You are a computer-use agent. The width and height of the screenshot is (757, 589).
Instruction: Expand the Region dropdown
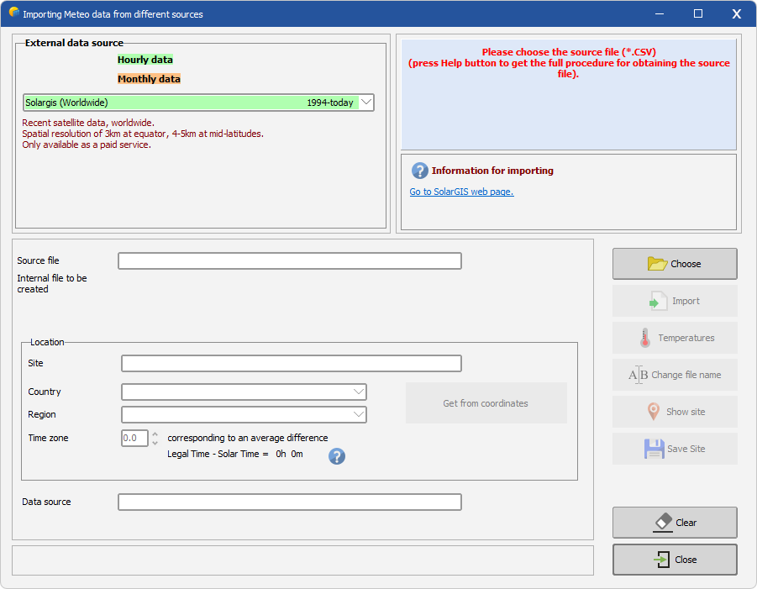358,414
